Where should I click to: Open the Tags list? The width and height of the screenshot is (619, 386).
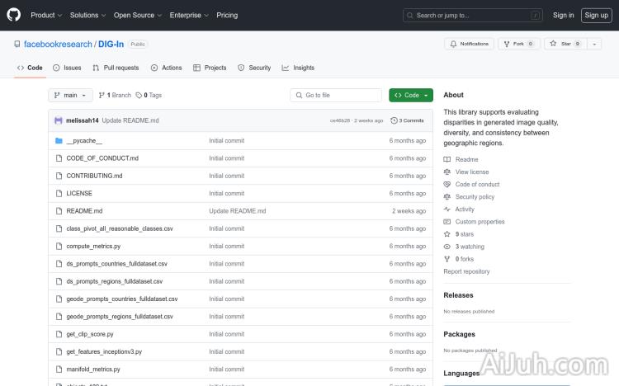pos(149,96)
